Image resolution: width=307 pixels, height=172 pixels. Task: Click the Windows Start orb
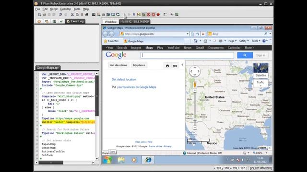coord(107,160)
